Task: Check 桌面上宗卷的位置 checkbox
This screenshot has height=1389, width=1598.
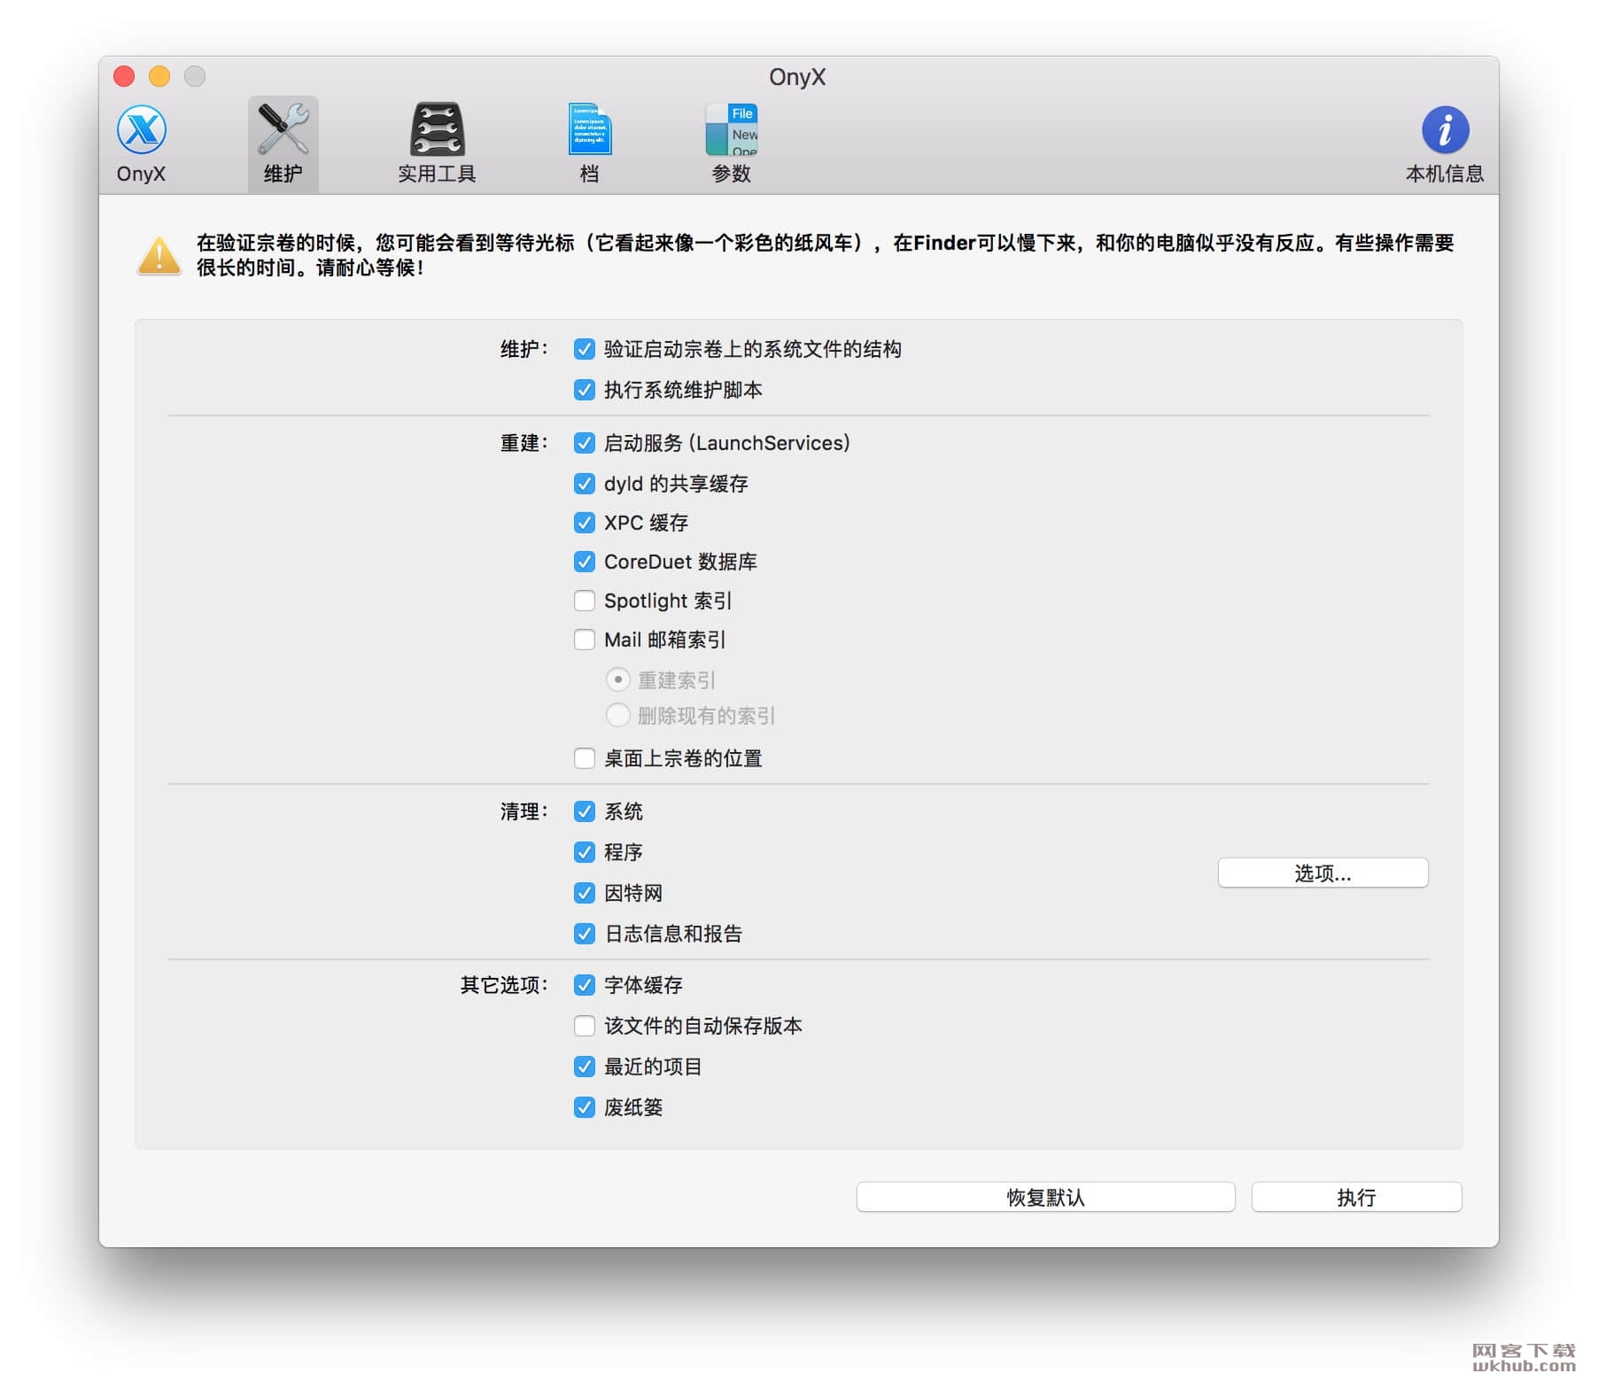Action: pos(585,758)
